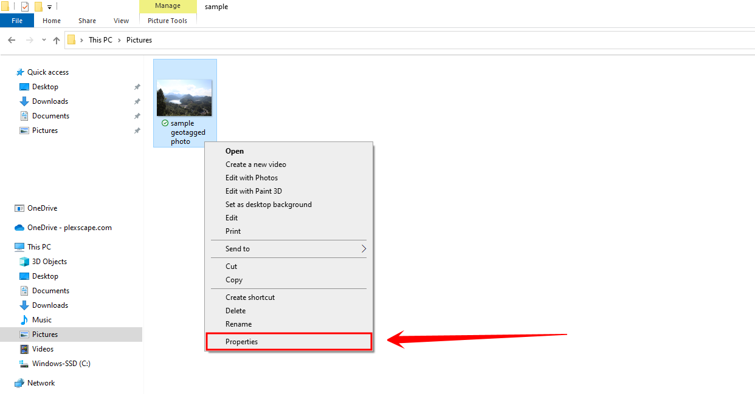Select the Network label in the sidebar

point(41,383)
